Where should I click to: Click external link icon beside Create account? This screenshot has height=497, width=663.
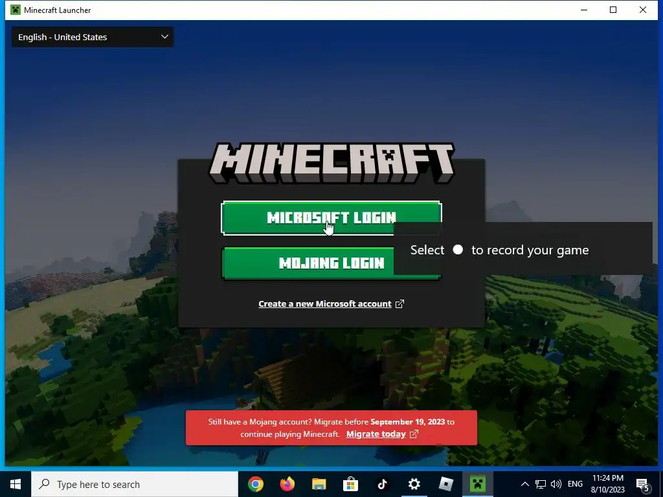click(399, 304)
